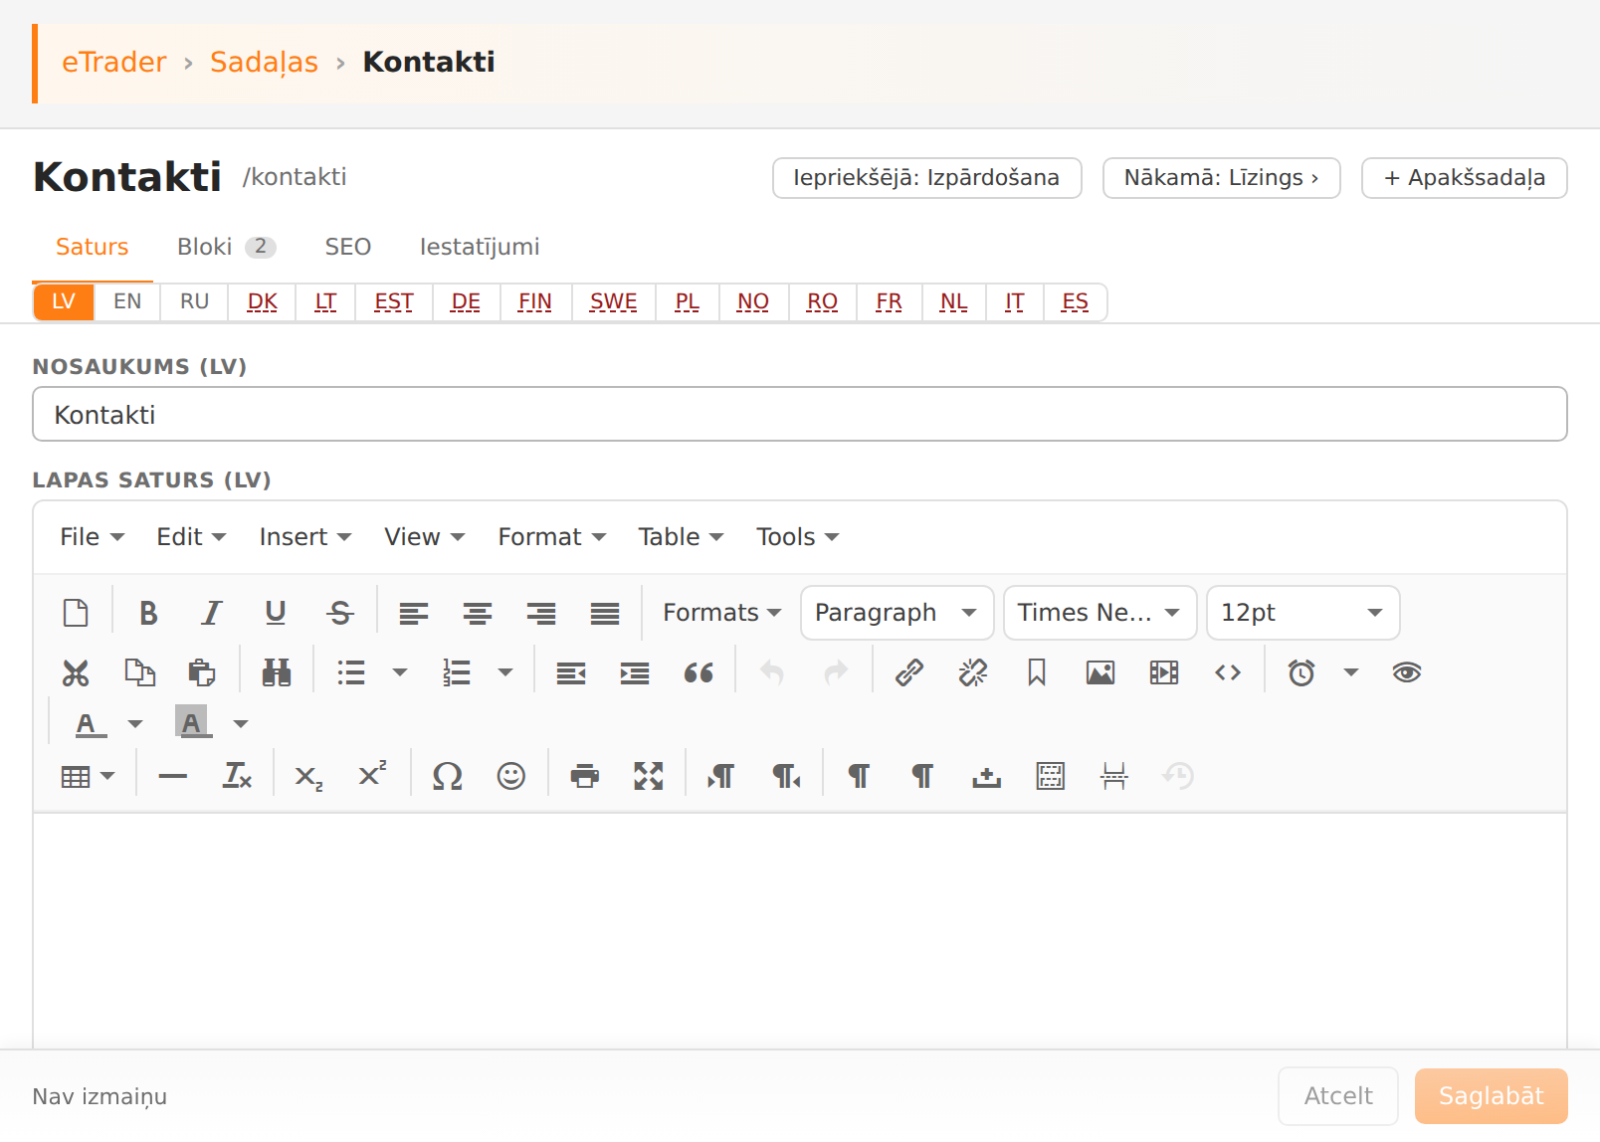Preview the page with the eye icon

tap(1407, 673)
